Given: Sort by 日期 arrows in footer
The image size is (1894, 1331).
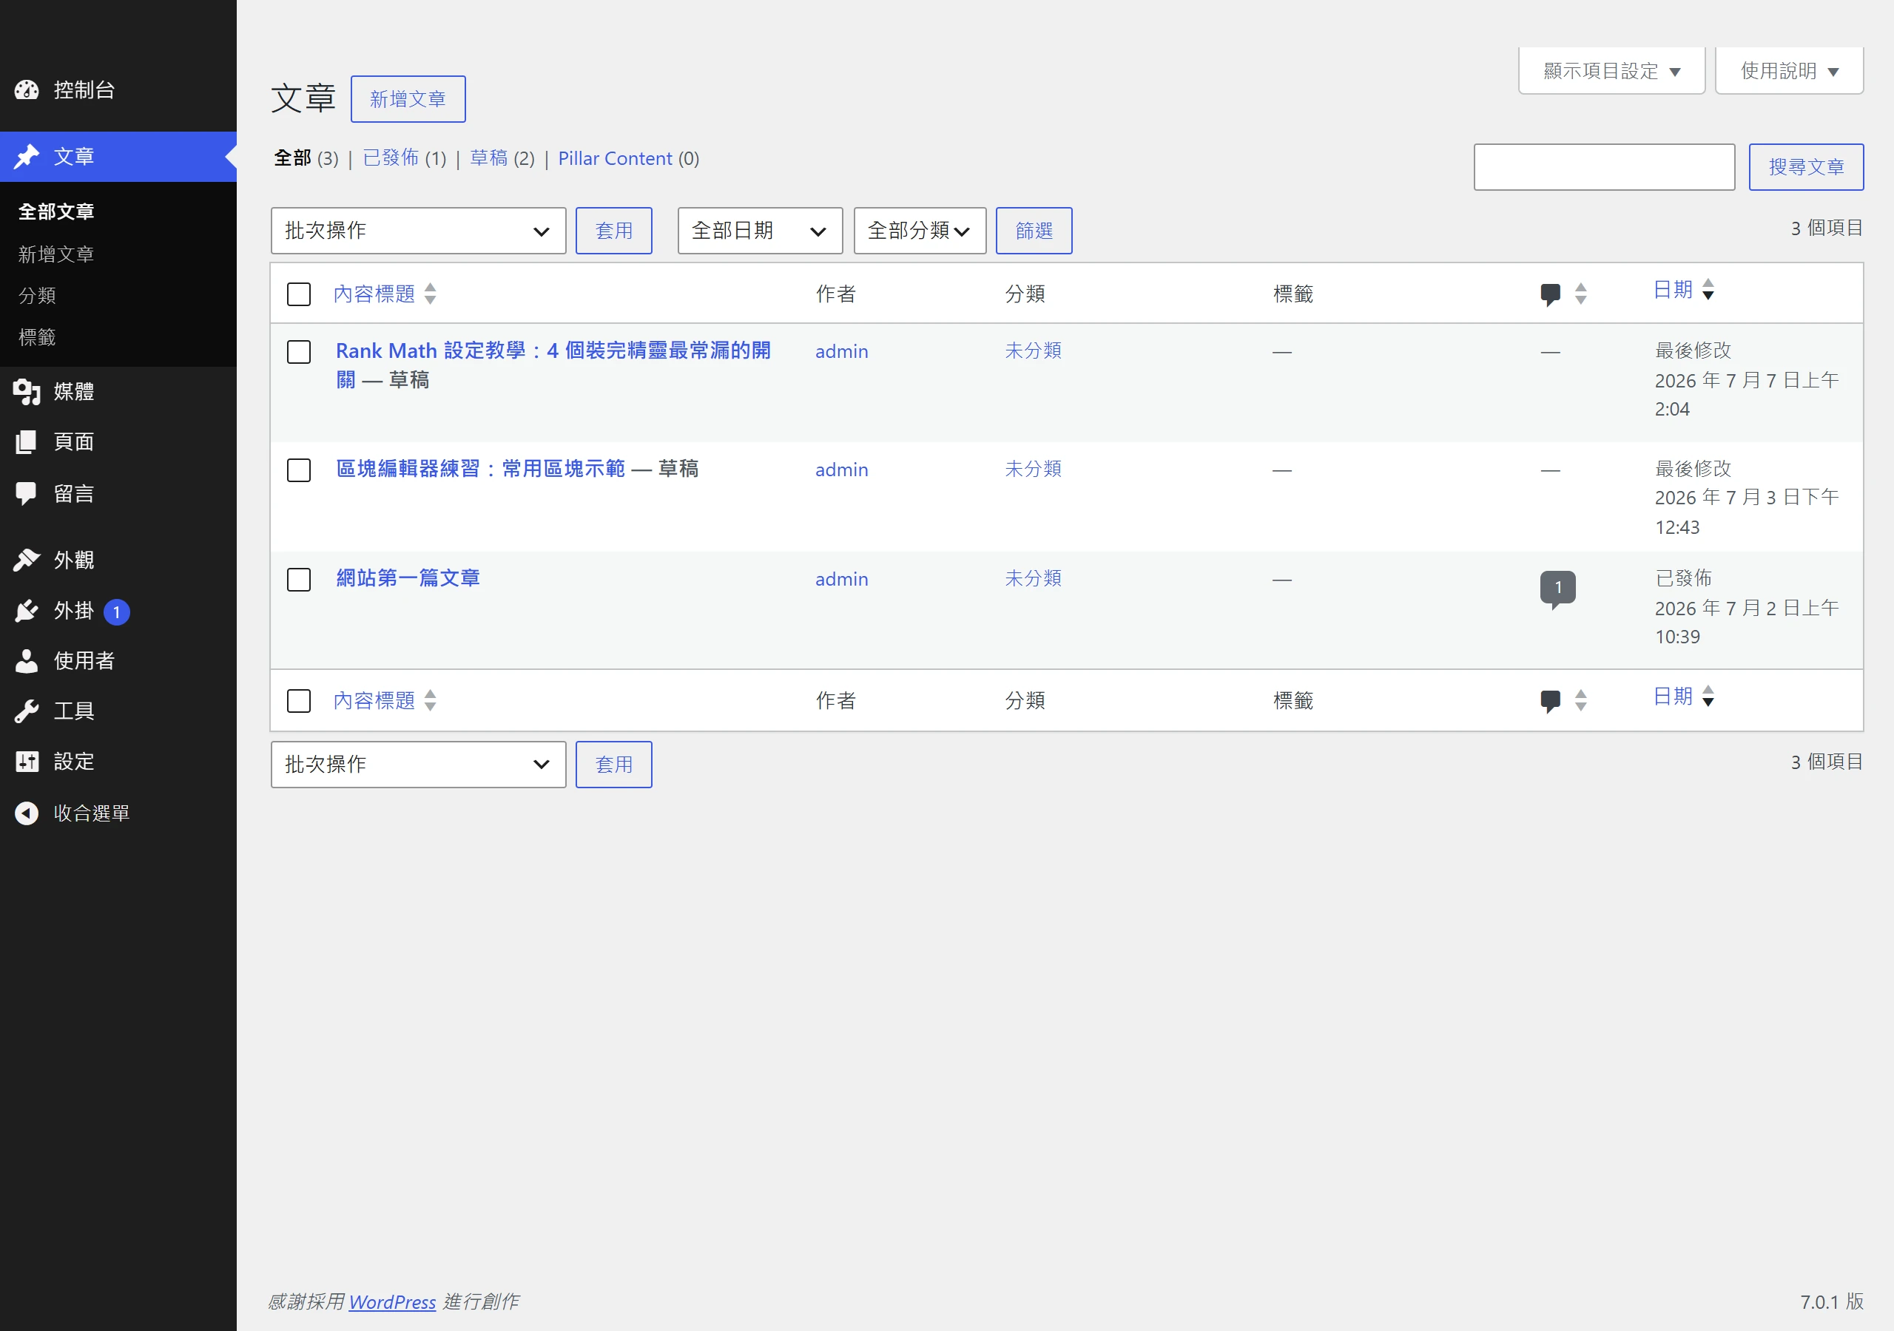Looking at the screenshot, I should 1708,697.
